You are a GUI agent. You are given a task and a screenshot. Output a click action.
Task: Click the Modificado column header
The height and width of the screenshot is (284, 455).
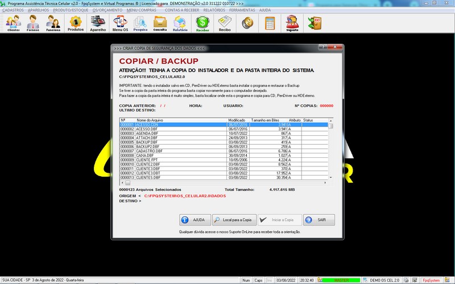pyautogui.click(x=238, y=120)
